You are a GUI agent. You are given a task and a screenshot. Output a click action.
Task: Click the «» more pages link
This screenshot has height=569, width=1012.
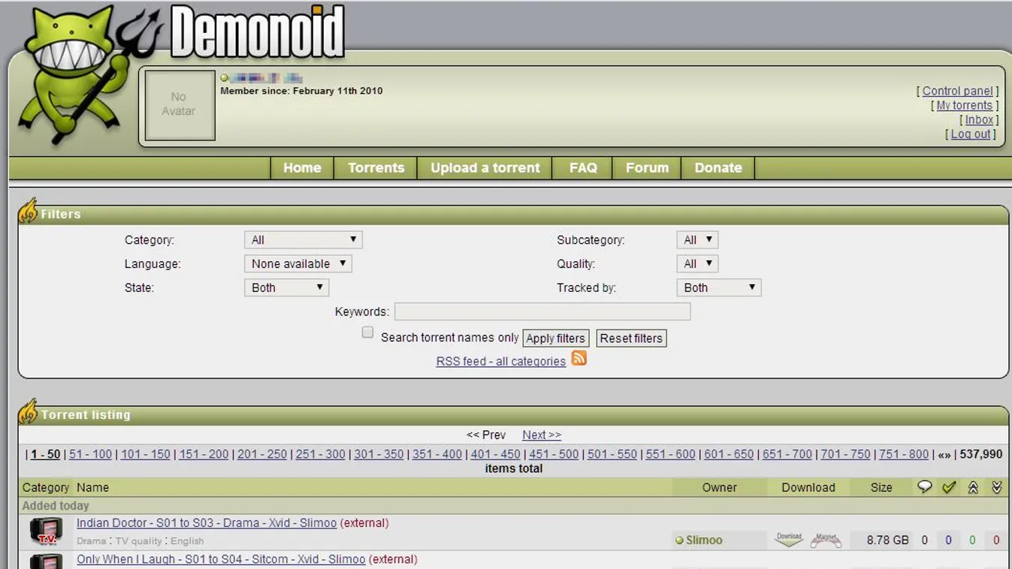tap(944, 454)
